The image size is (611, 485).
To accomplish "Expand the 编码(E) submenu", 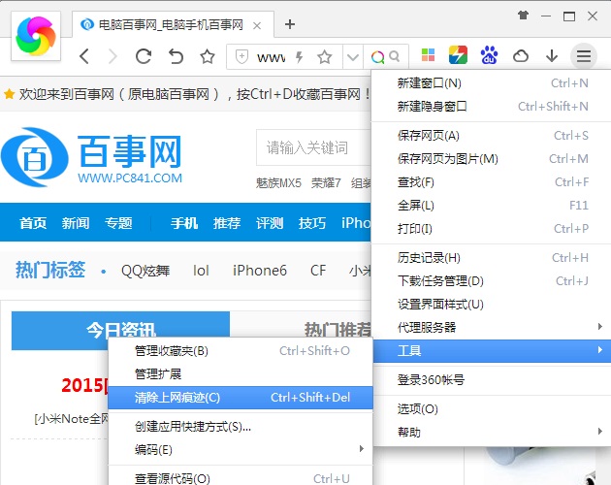I will (241, 449).
